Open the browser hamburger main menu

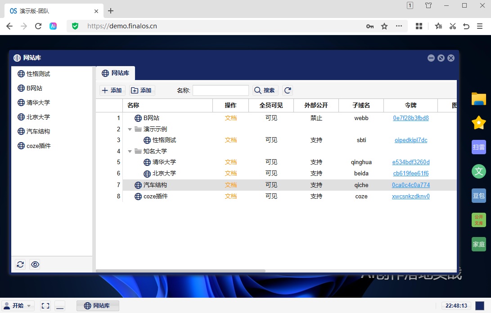click(480, 26)
